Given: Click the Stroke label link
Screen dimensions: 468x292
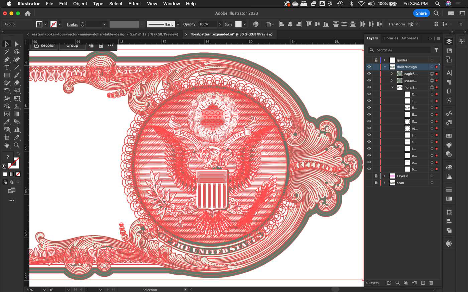Looking at the screenshot, I should point(72,24).
